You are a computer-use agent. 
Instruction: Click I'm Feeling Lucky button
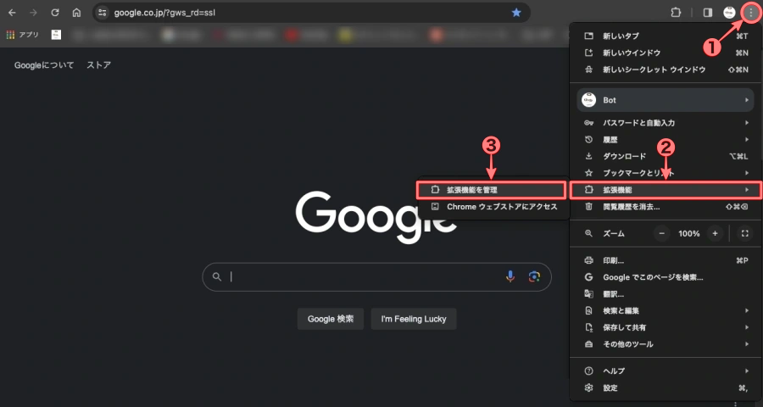pos(414,319)
